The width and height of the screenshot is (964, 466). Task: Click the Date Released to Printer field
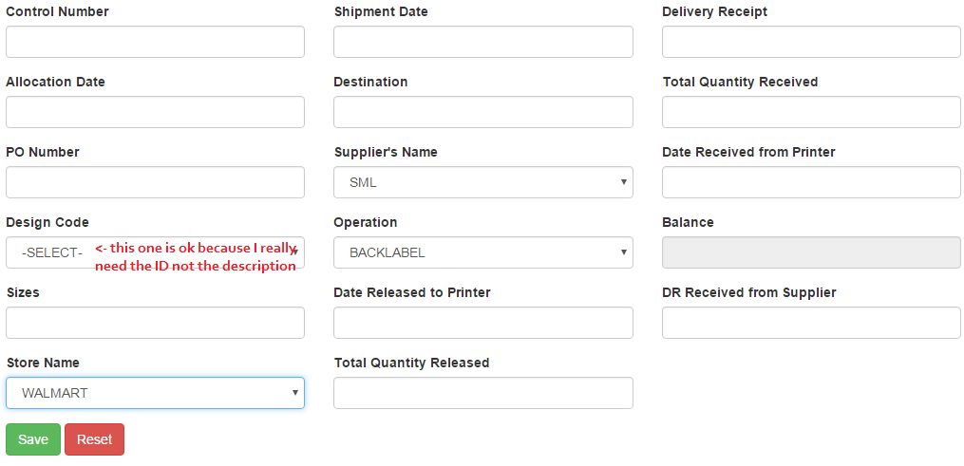click(x=482, y=323)
